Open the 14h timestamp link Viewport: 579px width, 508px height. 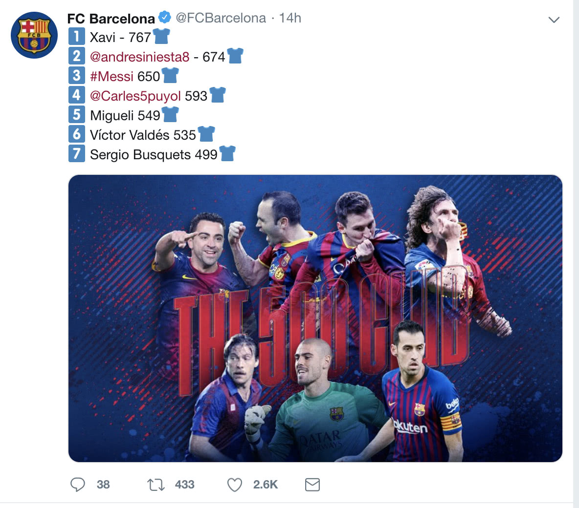(290, 18)
